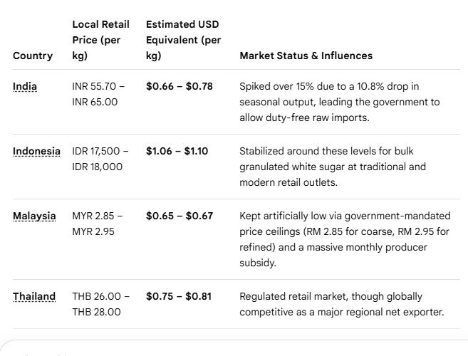The width and height of the screenshot is (468, 356).
Task: Click the $0.66 – $0.78 USD value
Action: point(179,86)
